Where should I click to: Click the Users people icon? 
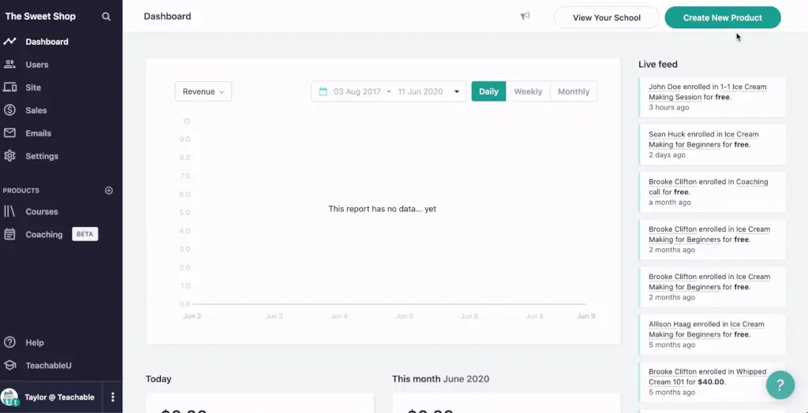9,65
